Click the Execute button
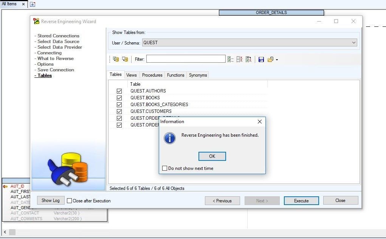This screenshot has height=239, width=386. (301, 200)
